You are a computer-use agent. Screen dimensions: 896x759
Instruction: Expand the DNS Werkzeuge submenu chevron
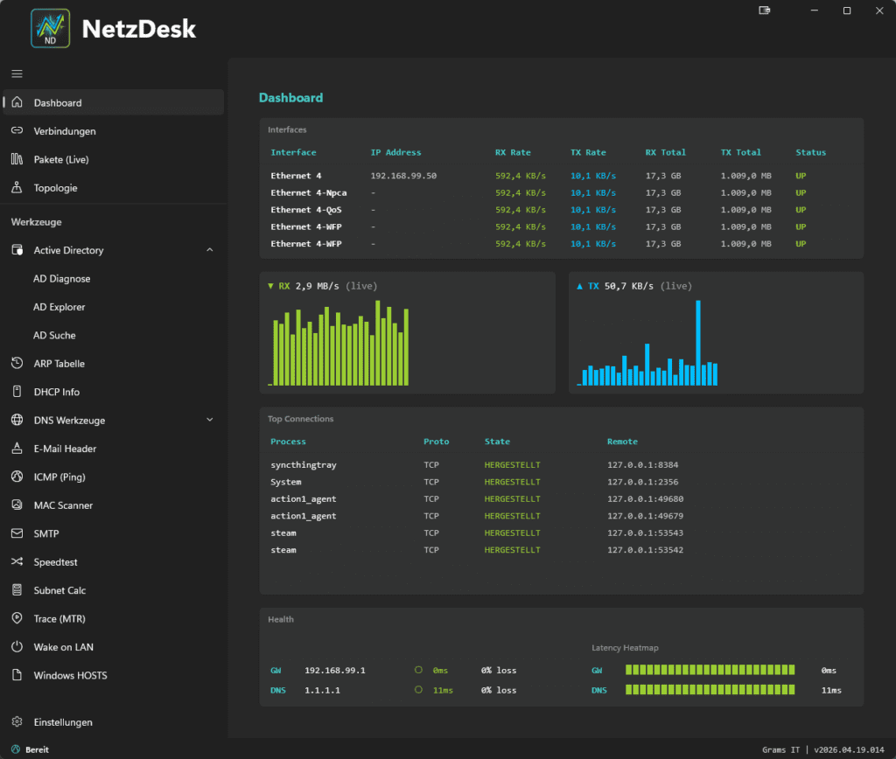pyautogui.click(x=210, y=421)
